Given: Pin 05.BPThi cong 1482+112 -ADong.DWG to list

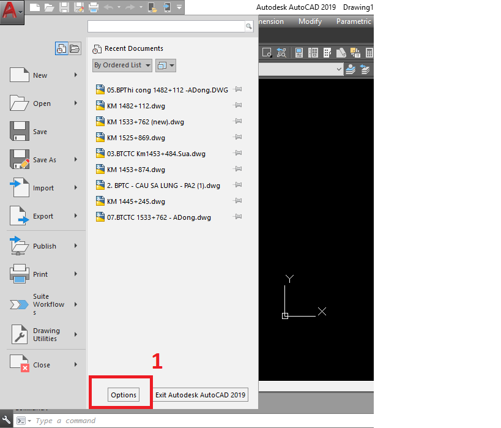Looking at the screenshot, I should tap(238, 89).
